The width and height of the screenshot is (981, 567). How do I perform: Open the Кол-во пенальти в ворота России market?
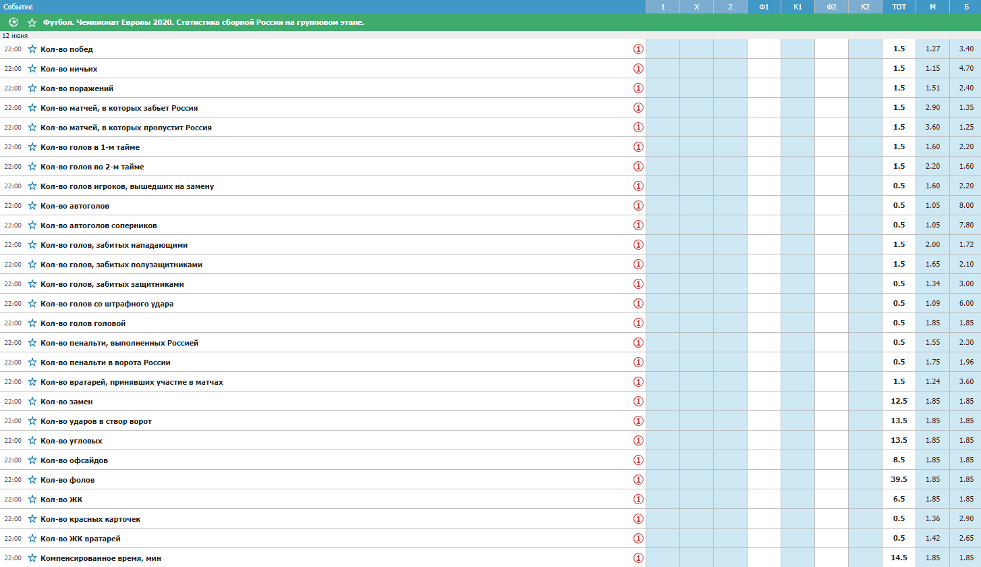pos(105,362)
